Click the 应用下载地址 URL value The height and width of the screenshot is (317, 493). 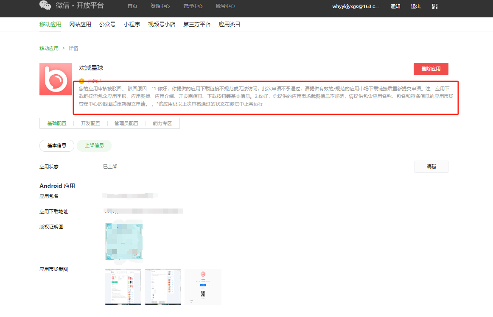point(144,211)
